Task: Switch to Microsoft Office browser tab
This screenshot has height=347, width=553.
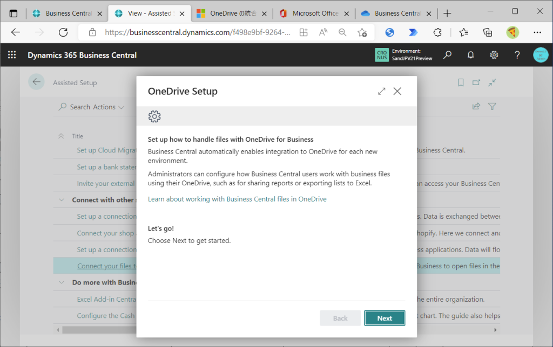Action: [315, 13]
